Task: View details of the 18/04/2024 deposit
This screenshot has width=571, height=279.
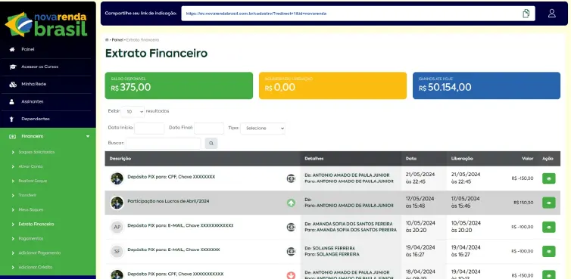Action: 549,274
